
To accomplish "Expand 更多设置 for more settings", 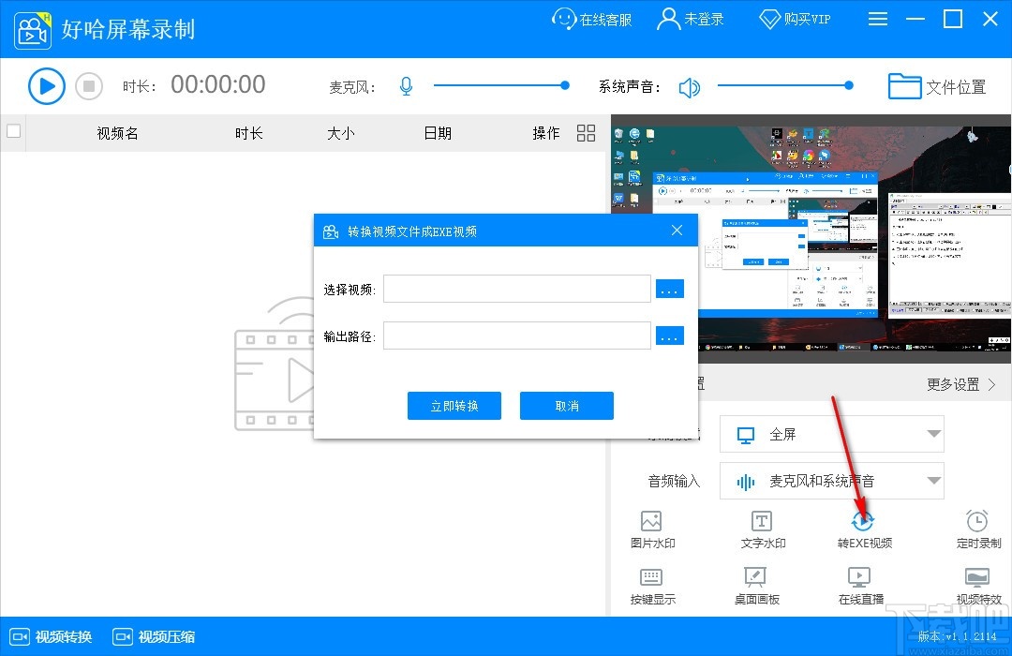I will (957, 384).
